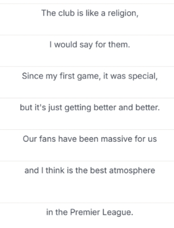Click the word 'club' in first line

[67, 13]
